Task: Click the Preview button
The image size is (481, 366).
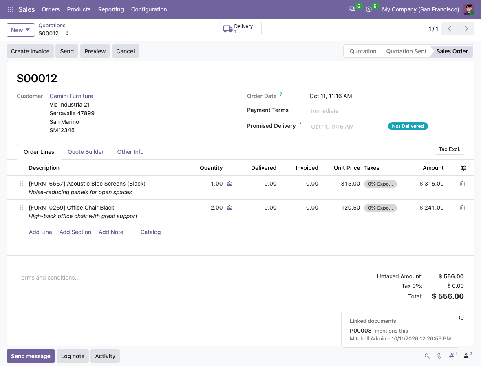Action: click(x=95, y=51)
